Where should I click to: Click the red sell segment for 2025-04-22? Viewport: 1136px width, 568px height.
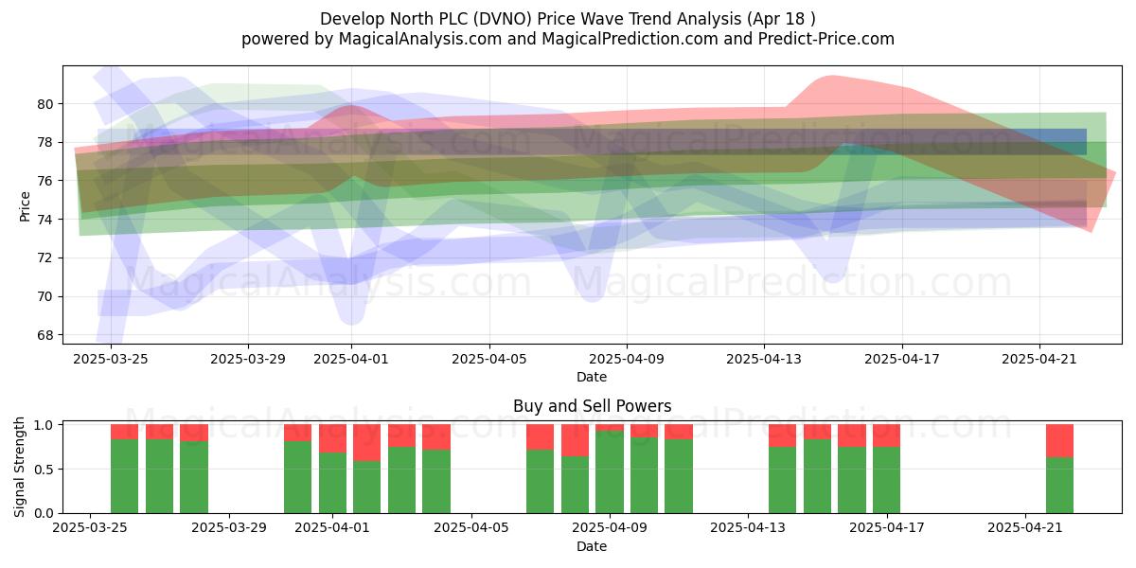pyautogui.click(x=1059, y=441)
